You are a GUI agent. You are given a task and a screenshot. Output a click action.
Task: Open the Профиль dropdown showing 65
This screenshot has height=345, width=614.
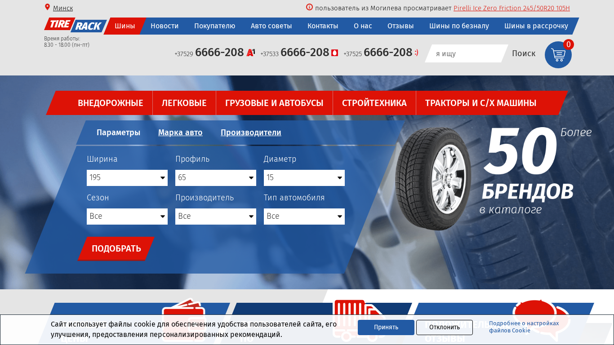pos(216,178)
